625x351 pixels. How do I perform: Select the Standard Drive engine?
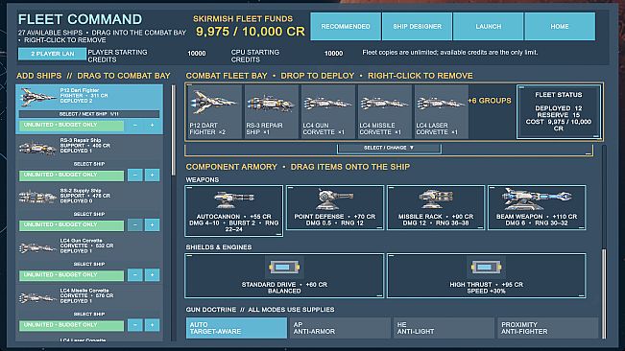[284, 276]
